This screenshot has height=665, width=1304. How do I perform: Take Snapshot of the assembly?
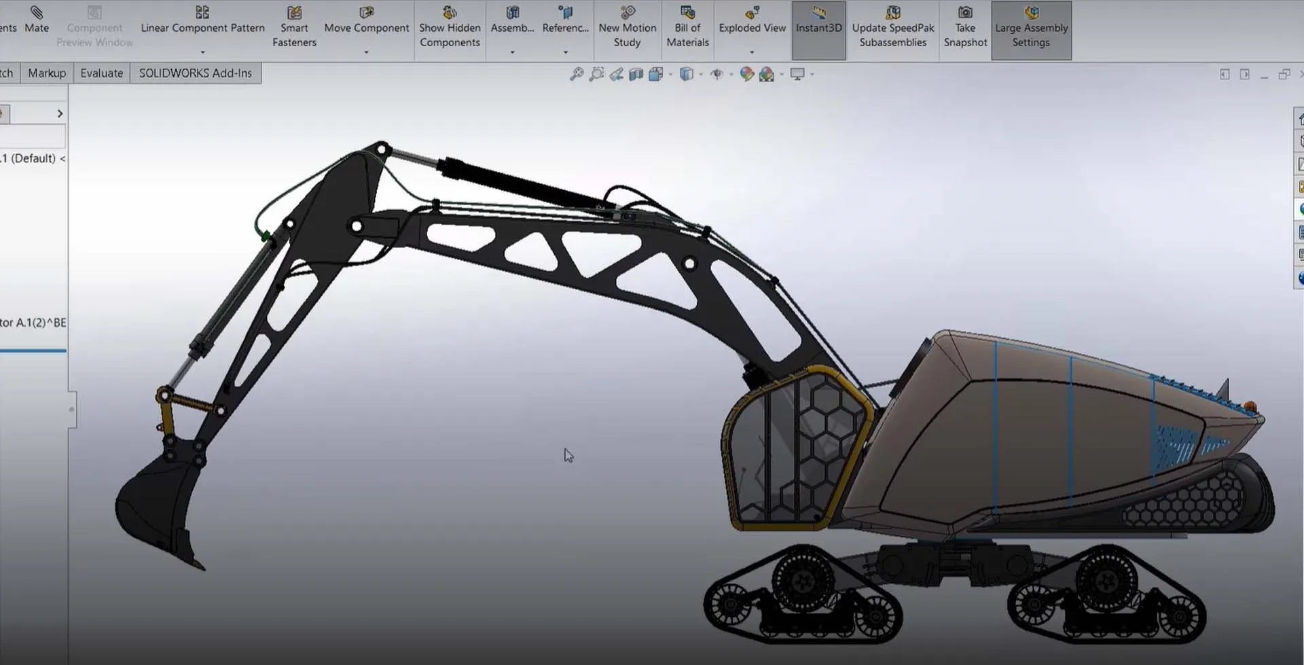click(965, 27)
